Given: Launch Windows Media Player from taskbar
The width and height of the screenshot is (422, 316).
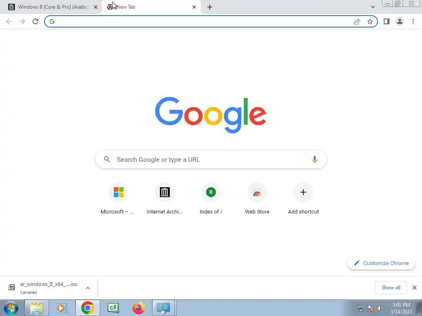Looking at the screenshot, I should 62,308.
